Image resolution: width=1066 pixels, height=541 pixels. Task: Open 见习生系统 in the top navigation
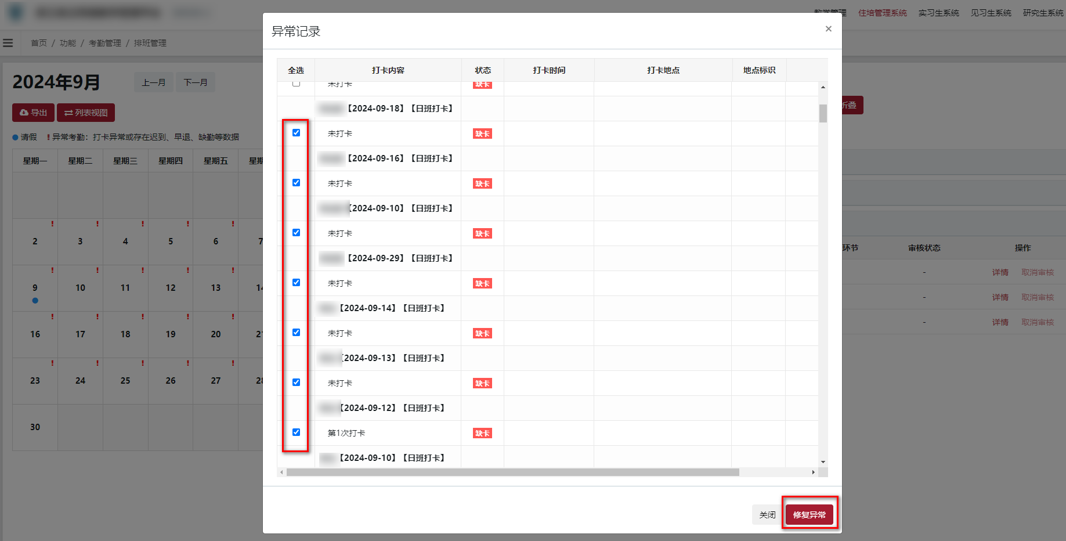click(x=991, y=13)
